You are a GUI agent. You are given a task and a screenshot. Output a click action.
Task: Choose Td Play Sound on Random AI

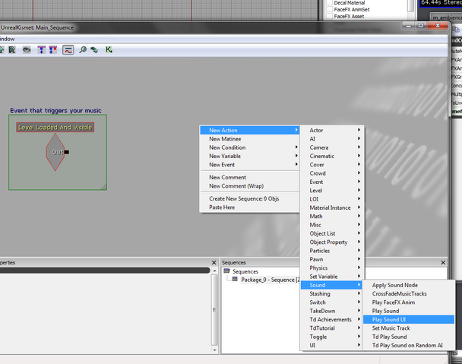[409, 345]
